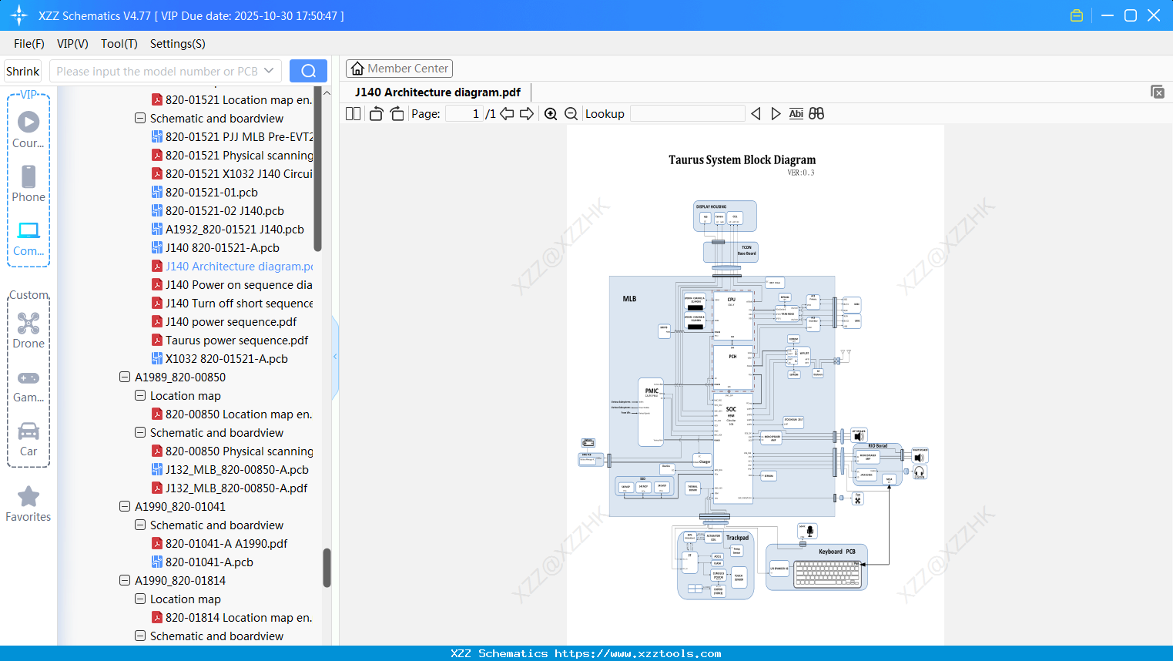This screenshot has width=1173, height=661.
Task: Collapse the side panel using divider handle
Action: [x=335, y=357]
